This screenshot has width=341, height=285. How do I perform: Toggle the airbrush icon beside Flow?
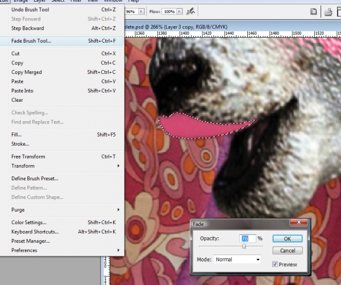[190, 11]
